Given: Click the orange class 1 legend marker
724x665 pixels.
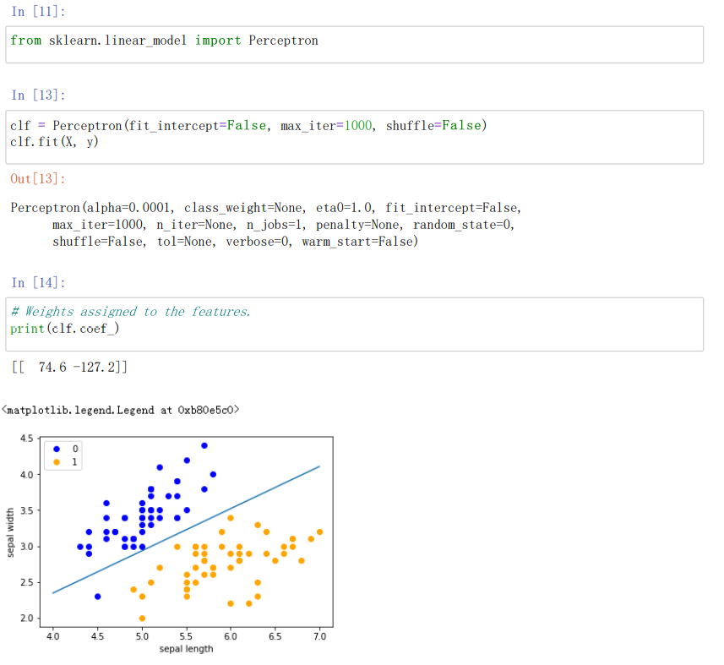Looking at the screenshot, I should (x=57, y=461).
